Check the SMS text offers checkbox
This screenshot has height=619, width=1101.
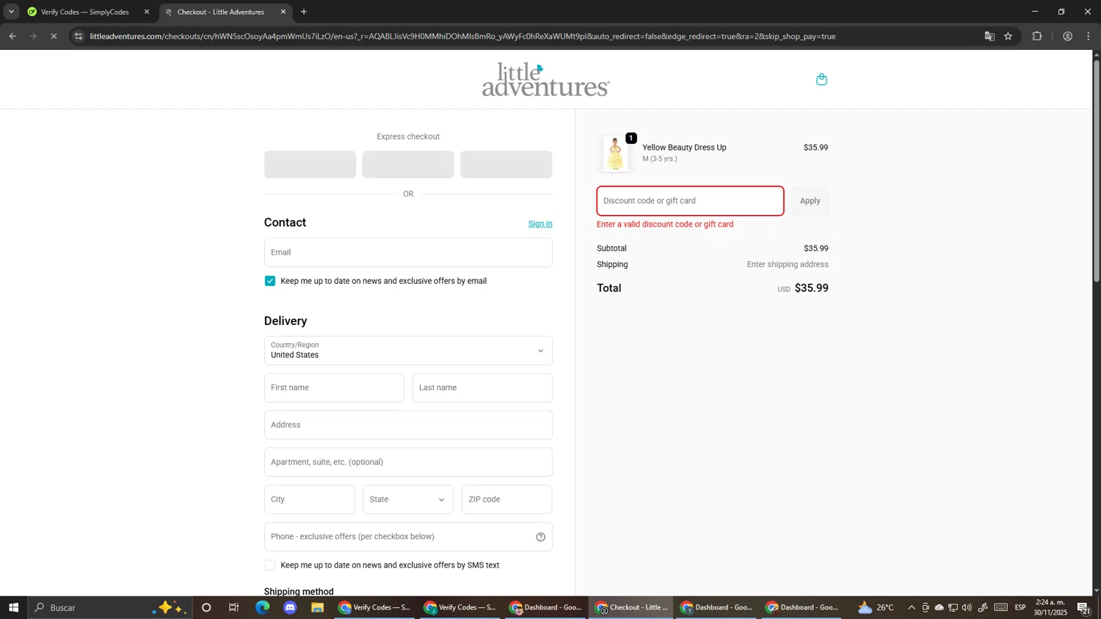pyautogui.click(x=270, y=565)
